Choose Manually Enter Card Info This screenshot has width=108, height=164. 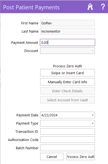pos(68,82)
